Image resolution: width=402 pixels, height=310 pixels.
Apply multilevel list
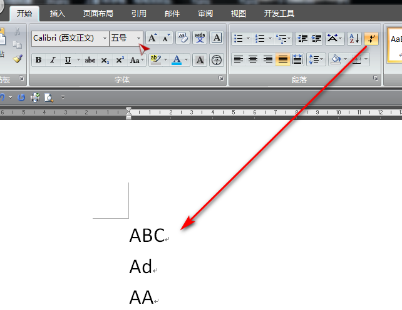[x=283, y=38]
